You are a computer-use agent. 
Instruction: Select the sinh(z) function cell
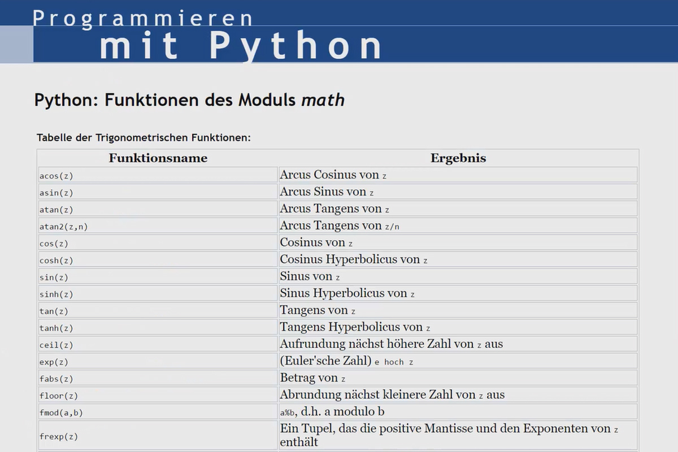coord(158,294)
